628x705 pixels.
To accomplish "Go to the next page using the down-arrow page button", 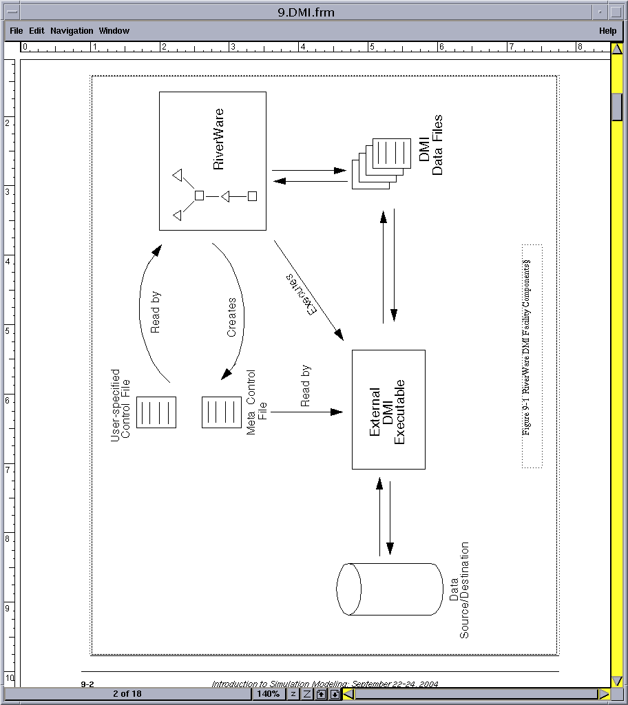I will 335,694.
